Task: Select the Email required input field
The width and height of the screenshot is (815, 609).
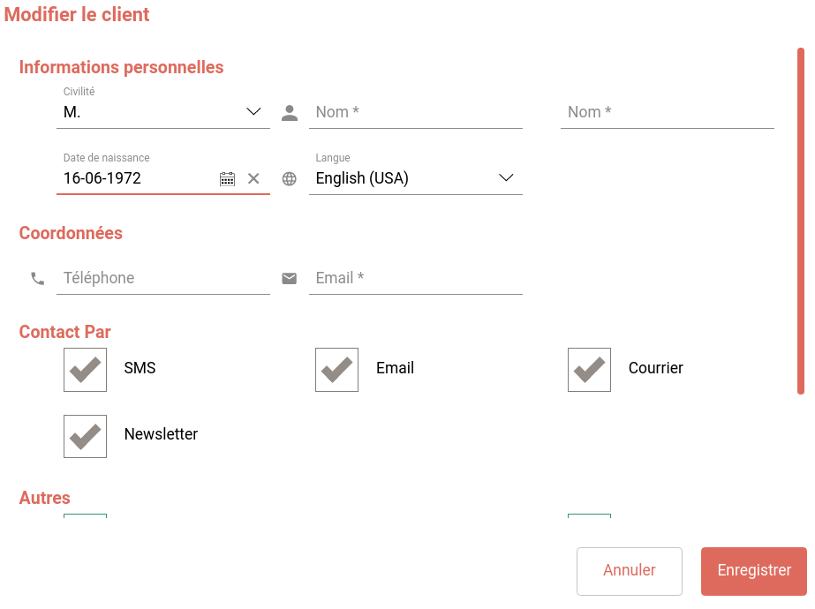Action: 415,278
